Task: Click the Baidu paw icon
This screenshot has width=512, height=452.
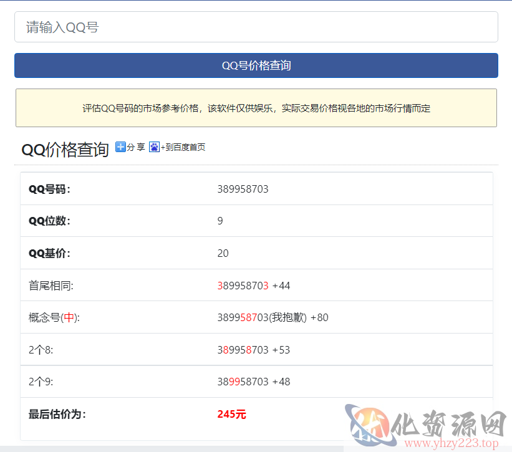Action: [x=154, y=147]
